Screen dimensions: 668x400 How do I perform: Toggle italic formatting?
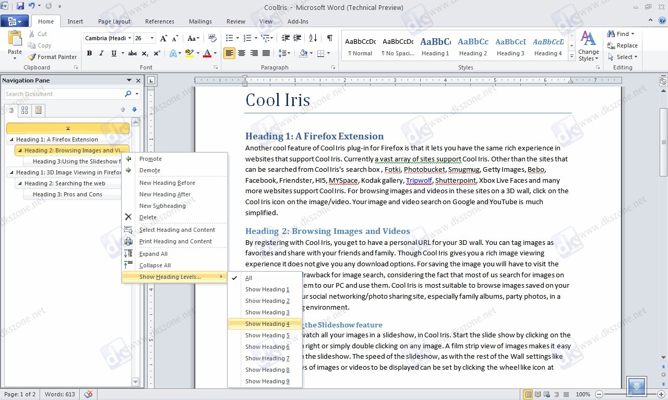click(x=101, y=53)
